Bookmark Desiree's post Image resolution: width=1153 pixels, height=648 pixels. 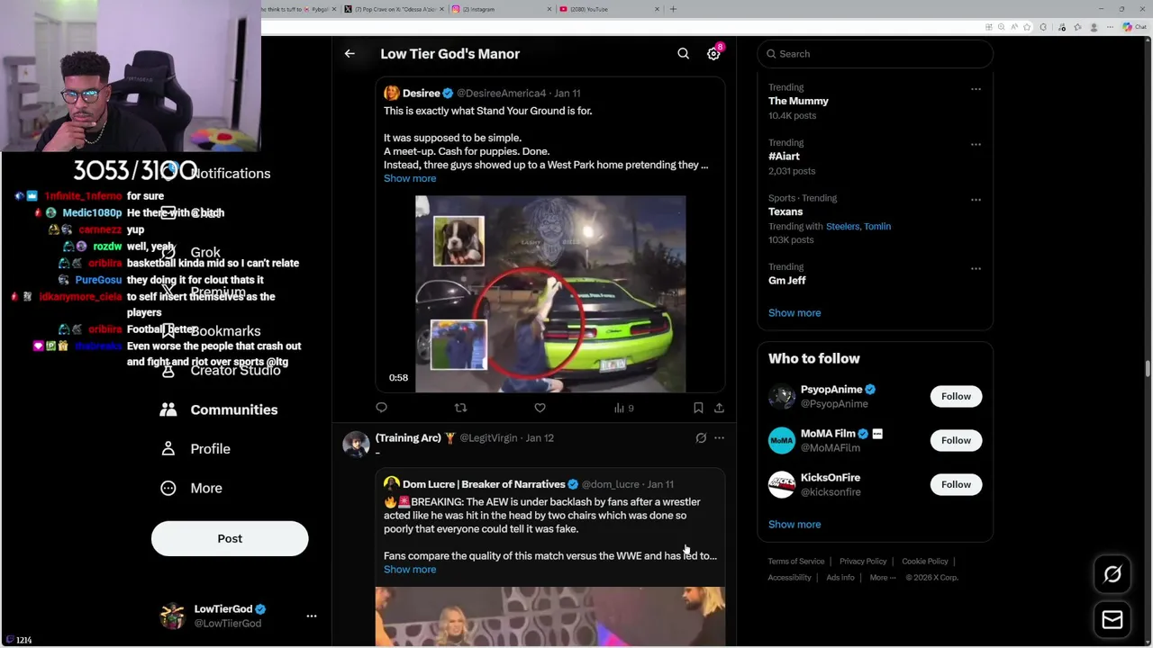click(698, 408)
